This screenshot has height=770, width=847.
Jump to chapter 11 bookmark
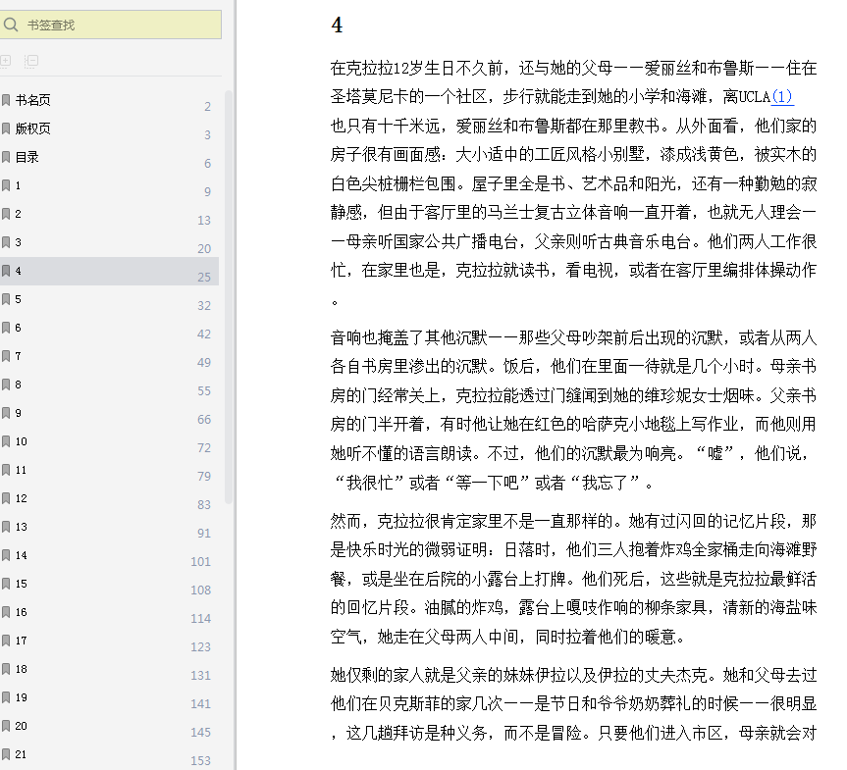(108, 470)
